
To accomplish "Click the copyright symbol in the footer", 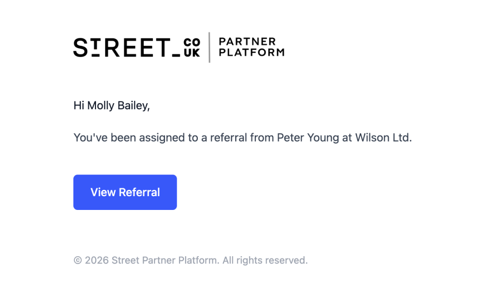I will point(78,261).
